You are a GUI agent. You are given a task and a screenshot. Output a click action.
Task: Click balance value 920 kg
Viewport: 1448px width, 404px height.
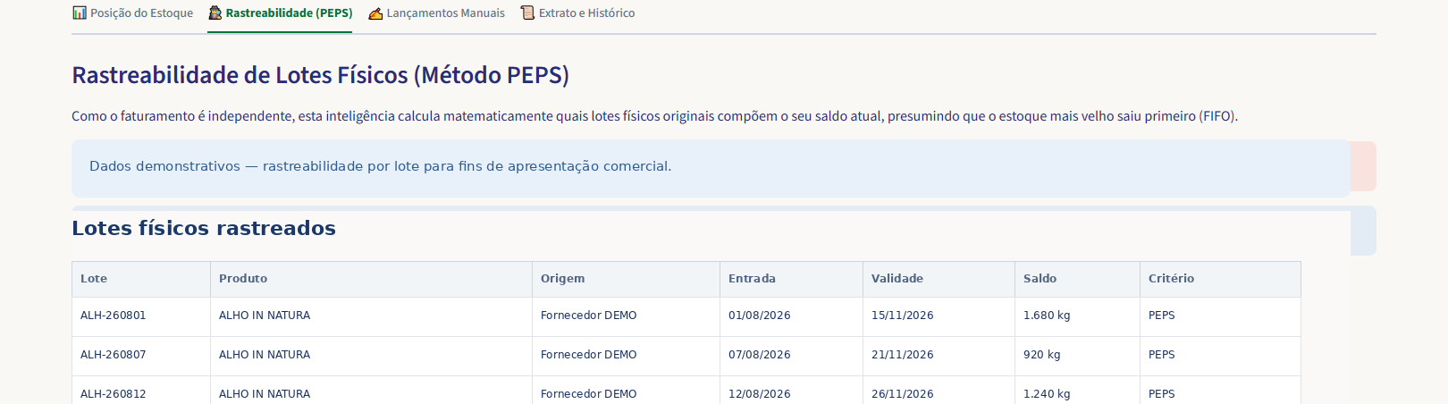[1042, 355]
